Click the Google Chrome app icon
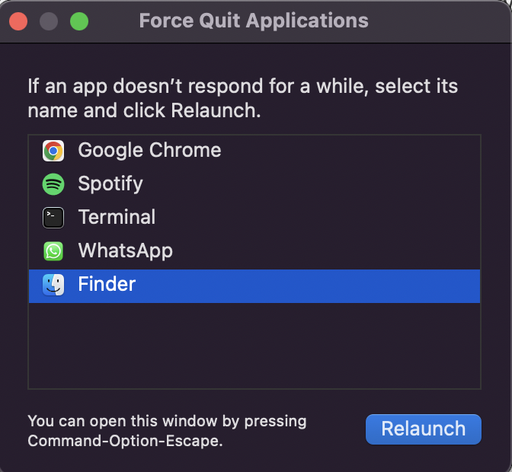 (53, 151)
